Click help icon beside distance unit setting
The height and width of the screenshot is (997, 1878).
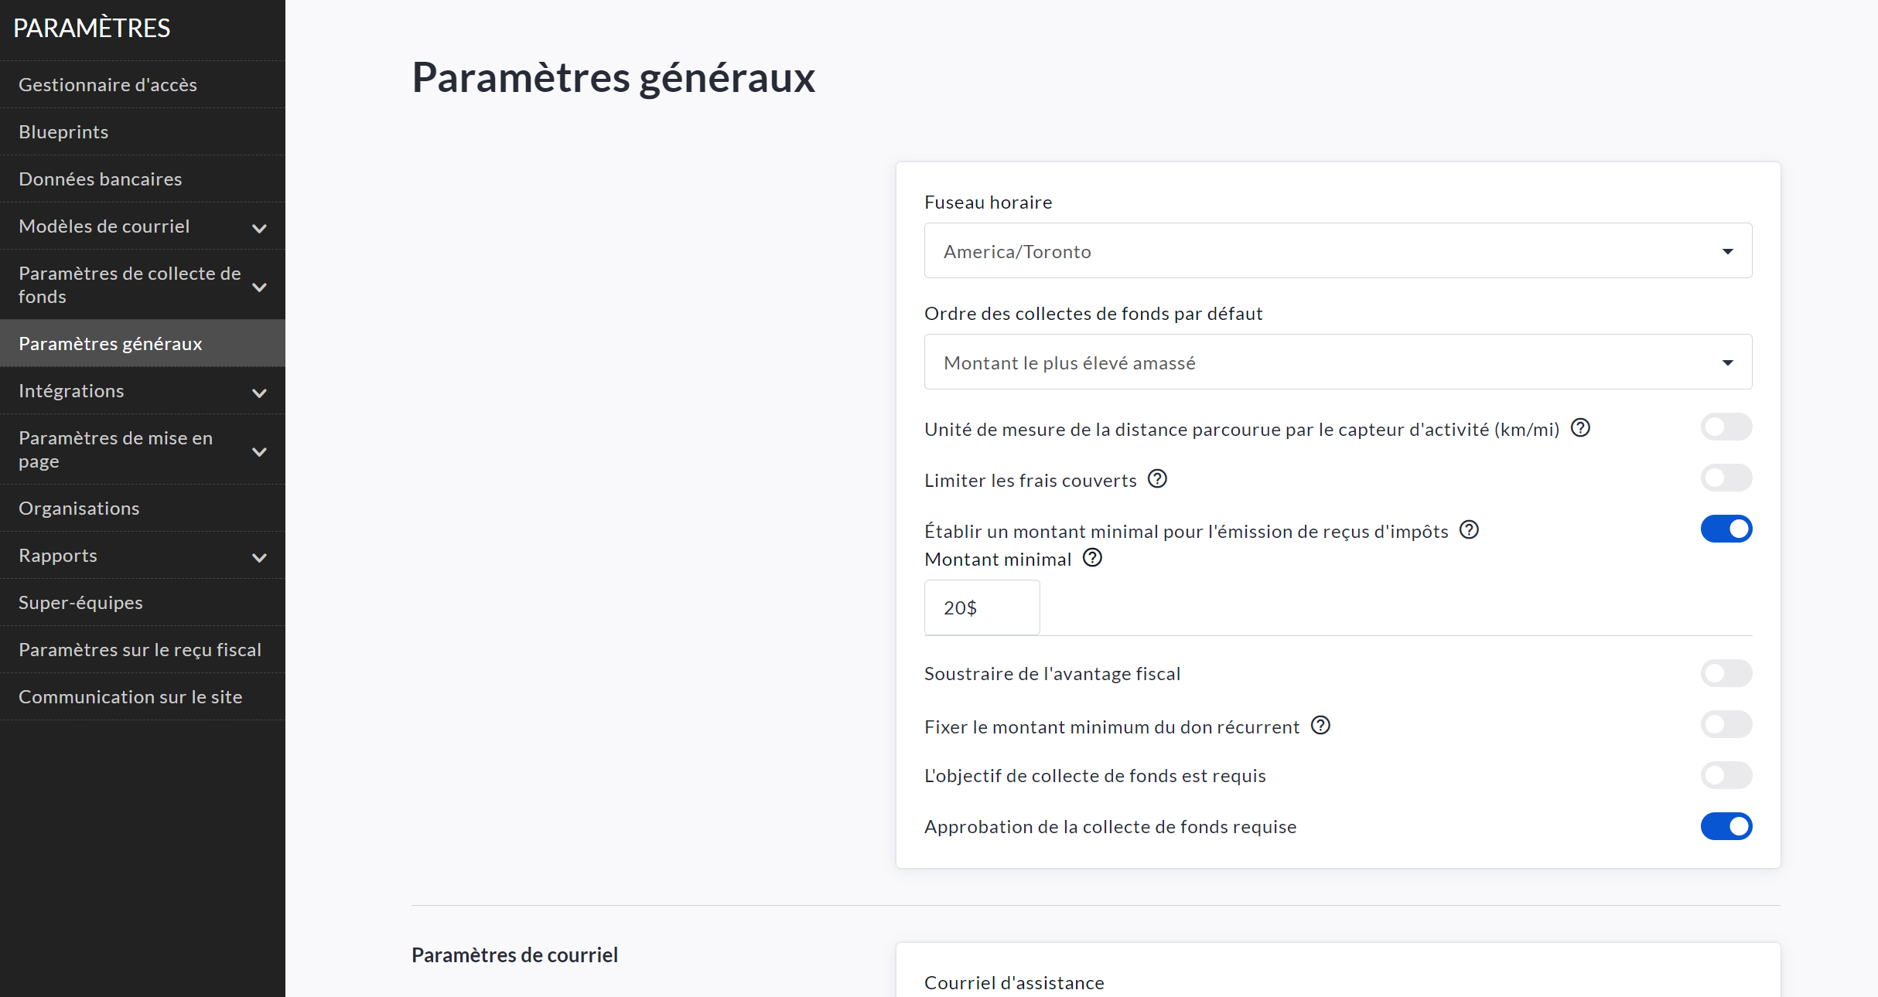1580,428
